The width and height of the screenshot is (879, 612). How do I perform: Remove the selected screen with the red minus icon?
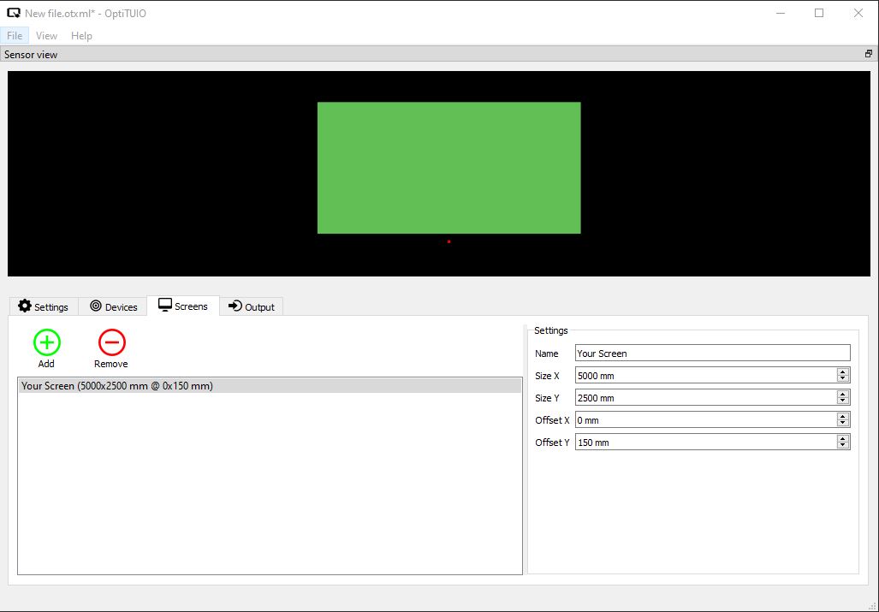pos(110,342)
